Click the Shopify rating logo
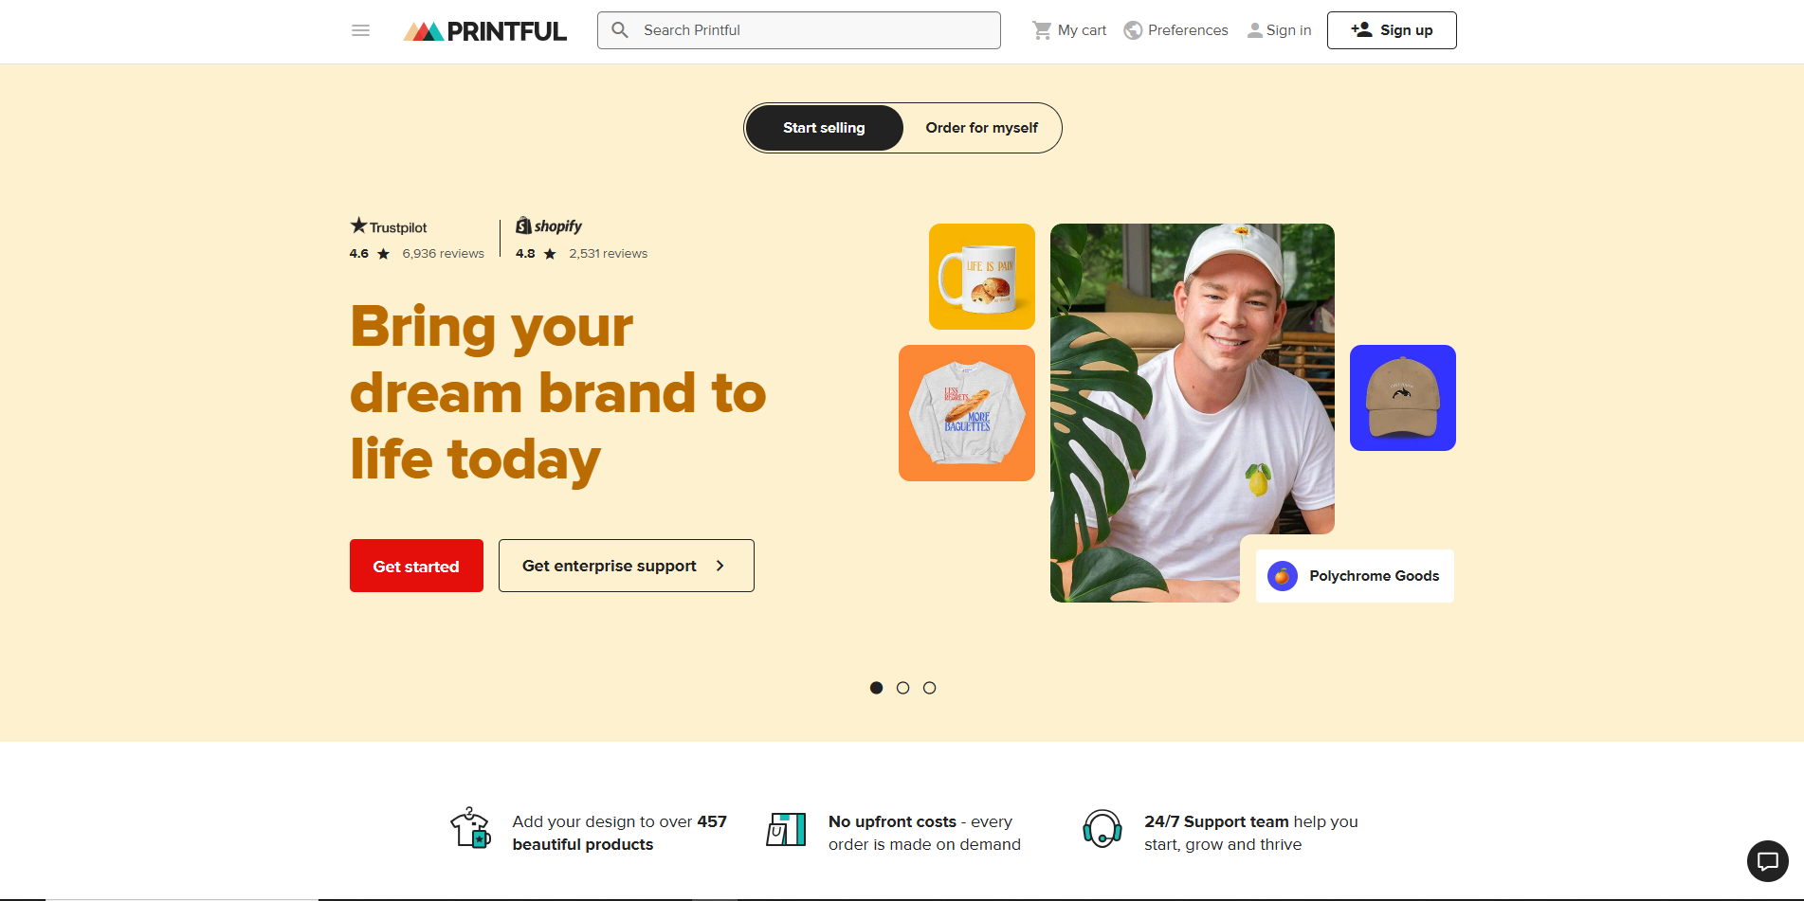This screenshot has height=901, width=1804. (x=549, y=226)
